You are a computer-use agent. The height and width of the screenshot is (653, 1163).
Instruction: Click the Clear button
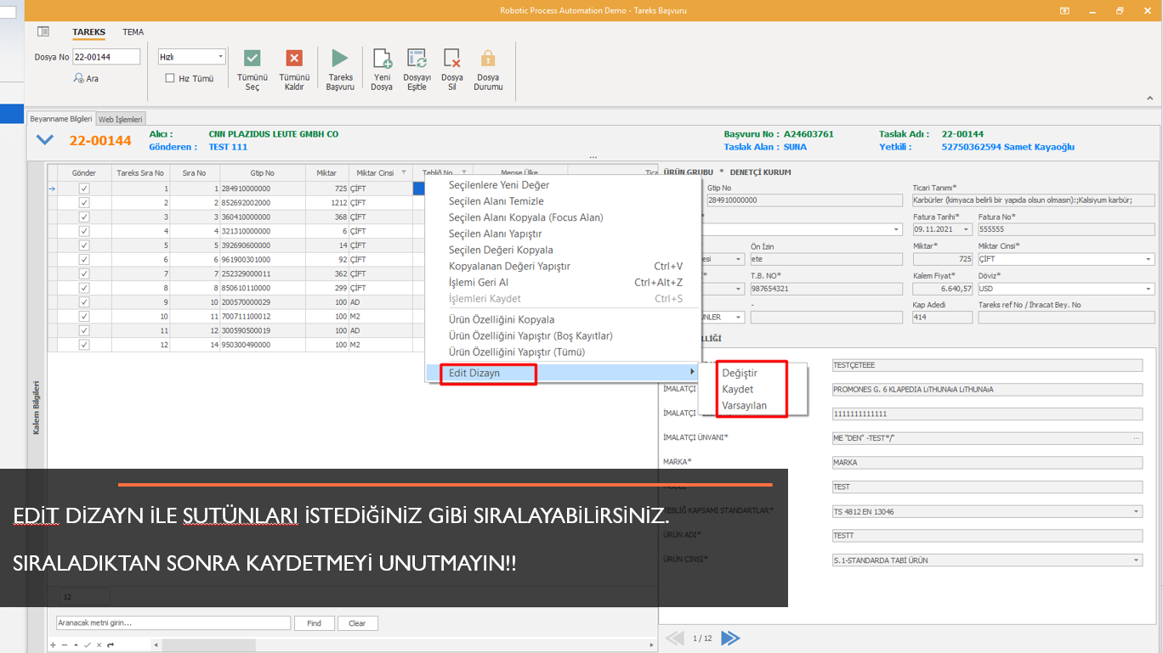click(357, 623)
